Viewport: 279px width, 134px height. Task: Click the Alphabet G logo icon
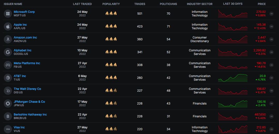click(8, 52)
